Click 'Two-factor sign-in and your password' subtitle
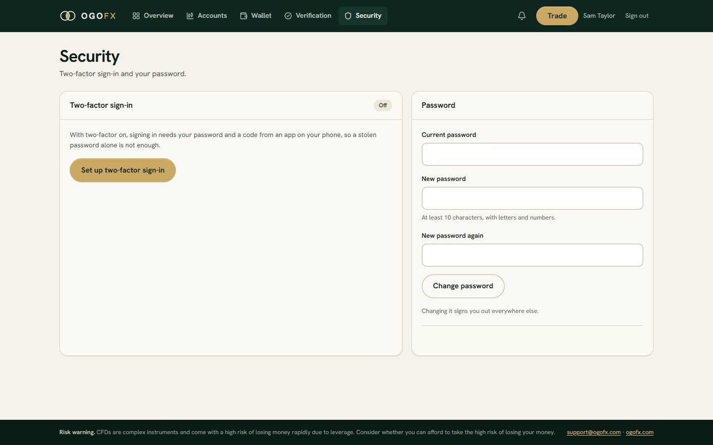This screenshot has width=713, height=445. (123, 74)
